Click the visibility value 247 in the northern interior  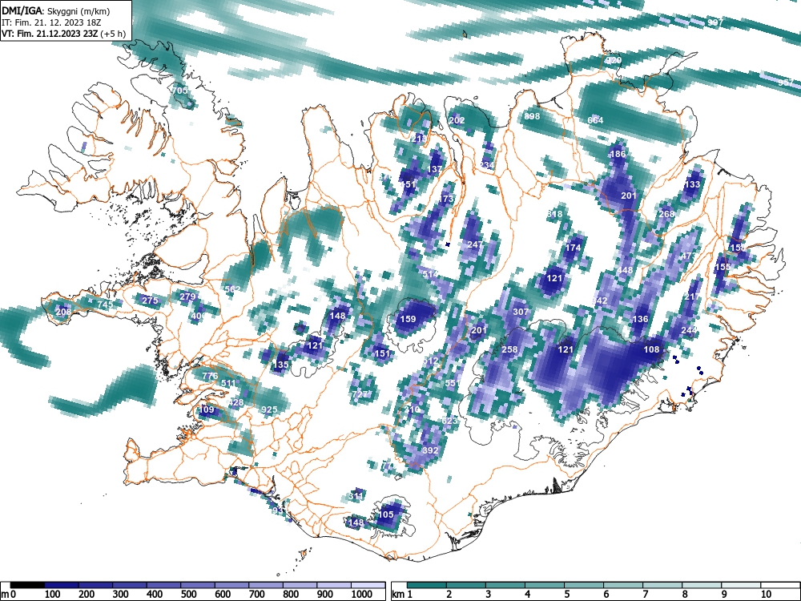pyautogui.click(x=475, y=244)
